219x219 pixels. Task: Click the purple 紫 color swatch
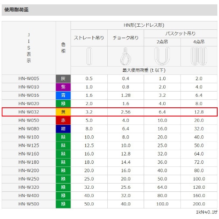63,87
